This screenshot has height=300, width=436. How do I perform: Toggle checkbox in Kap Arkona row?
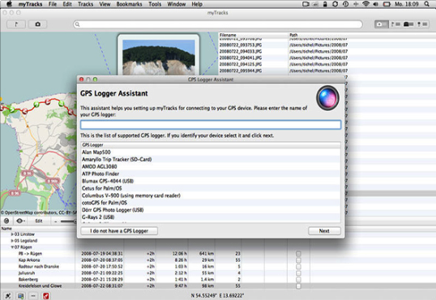[x=298, y=260]
